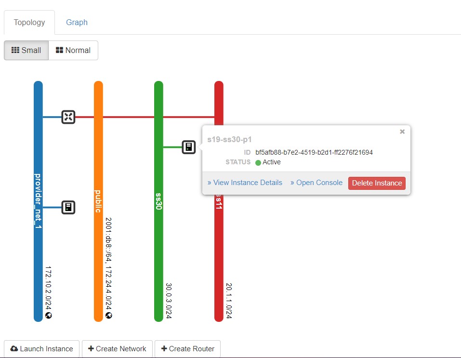Screen dimensions: 461x358
Task: Close the s19-ss30-p1 instance popup
Action: point(402,132)
